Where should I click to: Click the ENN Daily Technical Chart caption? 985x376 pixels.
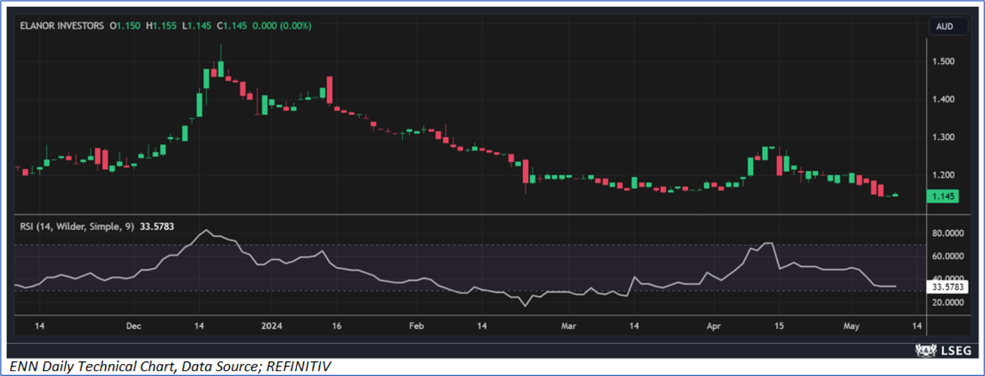169,367
